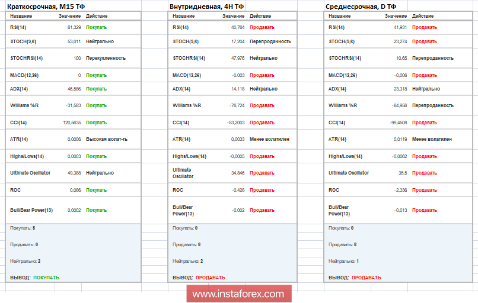Select 'Покупать: 8' summary line
The width and height of the screenshot is (478, 303).
click(x=23, y=228)
